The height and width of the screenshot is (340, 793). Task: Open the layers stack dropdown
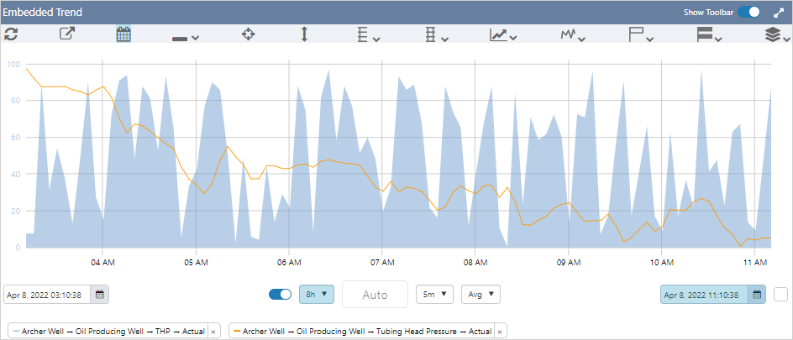coord(778,35)
